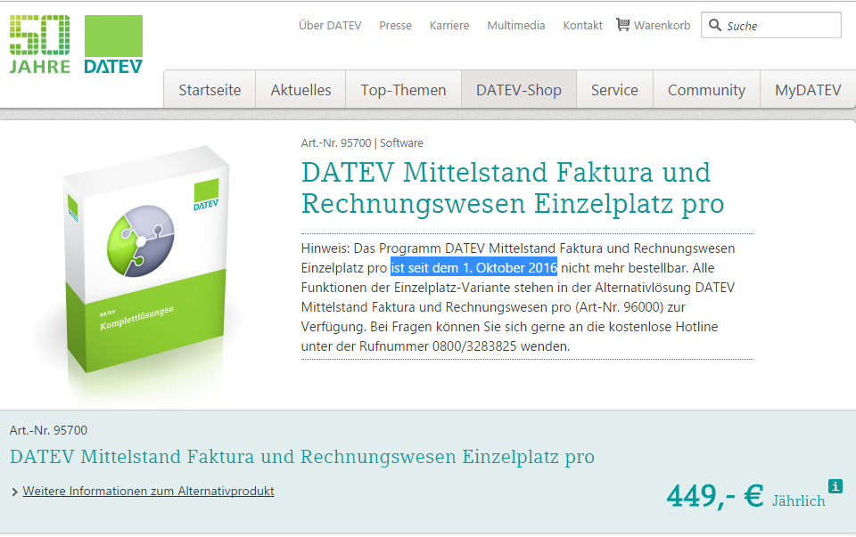
Task: Click the Kontakt link
Action: coord(582,26)
